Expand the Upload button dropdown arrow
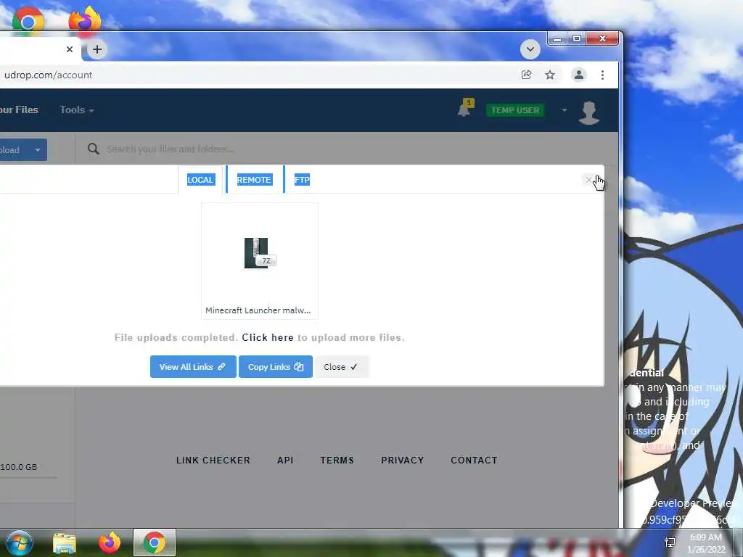 pos(38,149)
